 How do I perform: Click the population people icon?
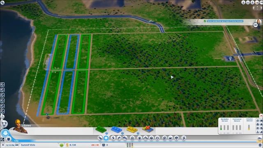click(104, 145)
